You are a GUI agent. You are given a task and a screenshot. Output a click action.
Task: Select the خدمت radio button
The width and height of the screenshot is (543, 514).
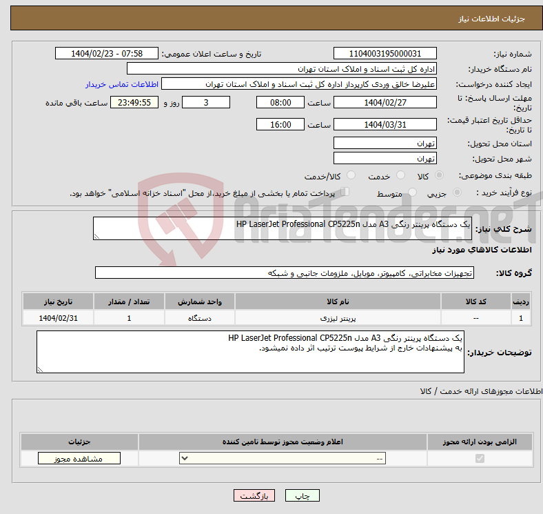point(400,175)
